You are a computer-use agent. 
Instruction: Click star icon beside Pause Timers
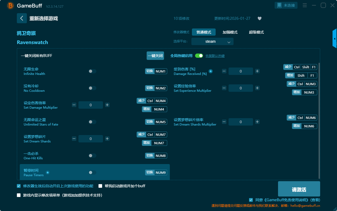pyautogui.click(x=48, y=172)
